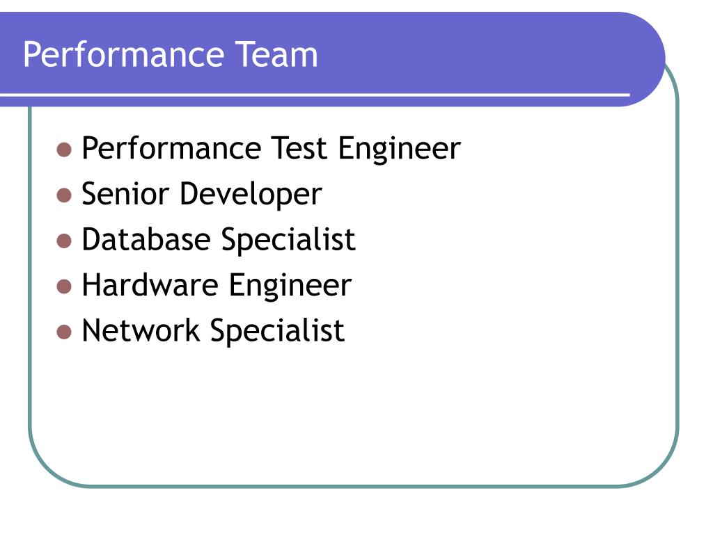Click the bullet dot beside Hardware Engineer
The height and width of the screenshot is (534, 713).
pyautogui.click(x=64, y=286)
